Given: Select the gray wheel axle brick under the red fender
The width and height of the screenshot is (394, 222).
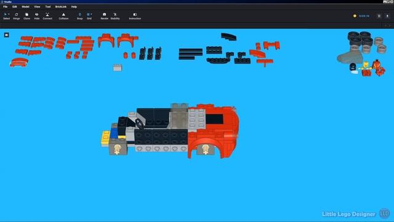Looking at the screenshot, I should (x=205, y=149).
